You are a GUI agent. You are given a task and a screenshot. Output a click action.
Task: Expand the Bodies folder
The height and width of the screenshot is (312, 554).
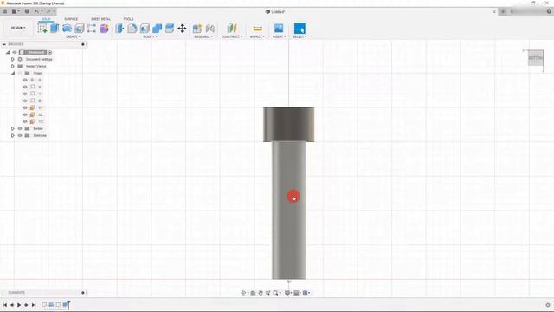[13, 128]
